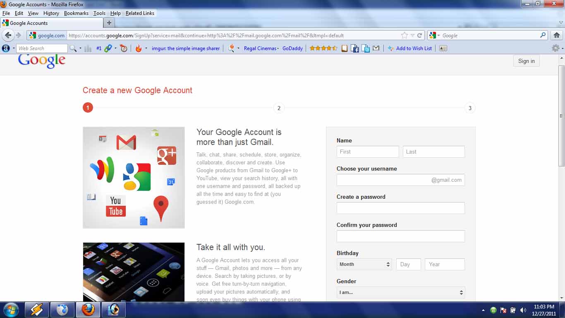This screenshot has width=565, height=318.
Task: Click the Forward navigation arrow
Action: pos(18,35)
